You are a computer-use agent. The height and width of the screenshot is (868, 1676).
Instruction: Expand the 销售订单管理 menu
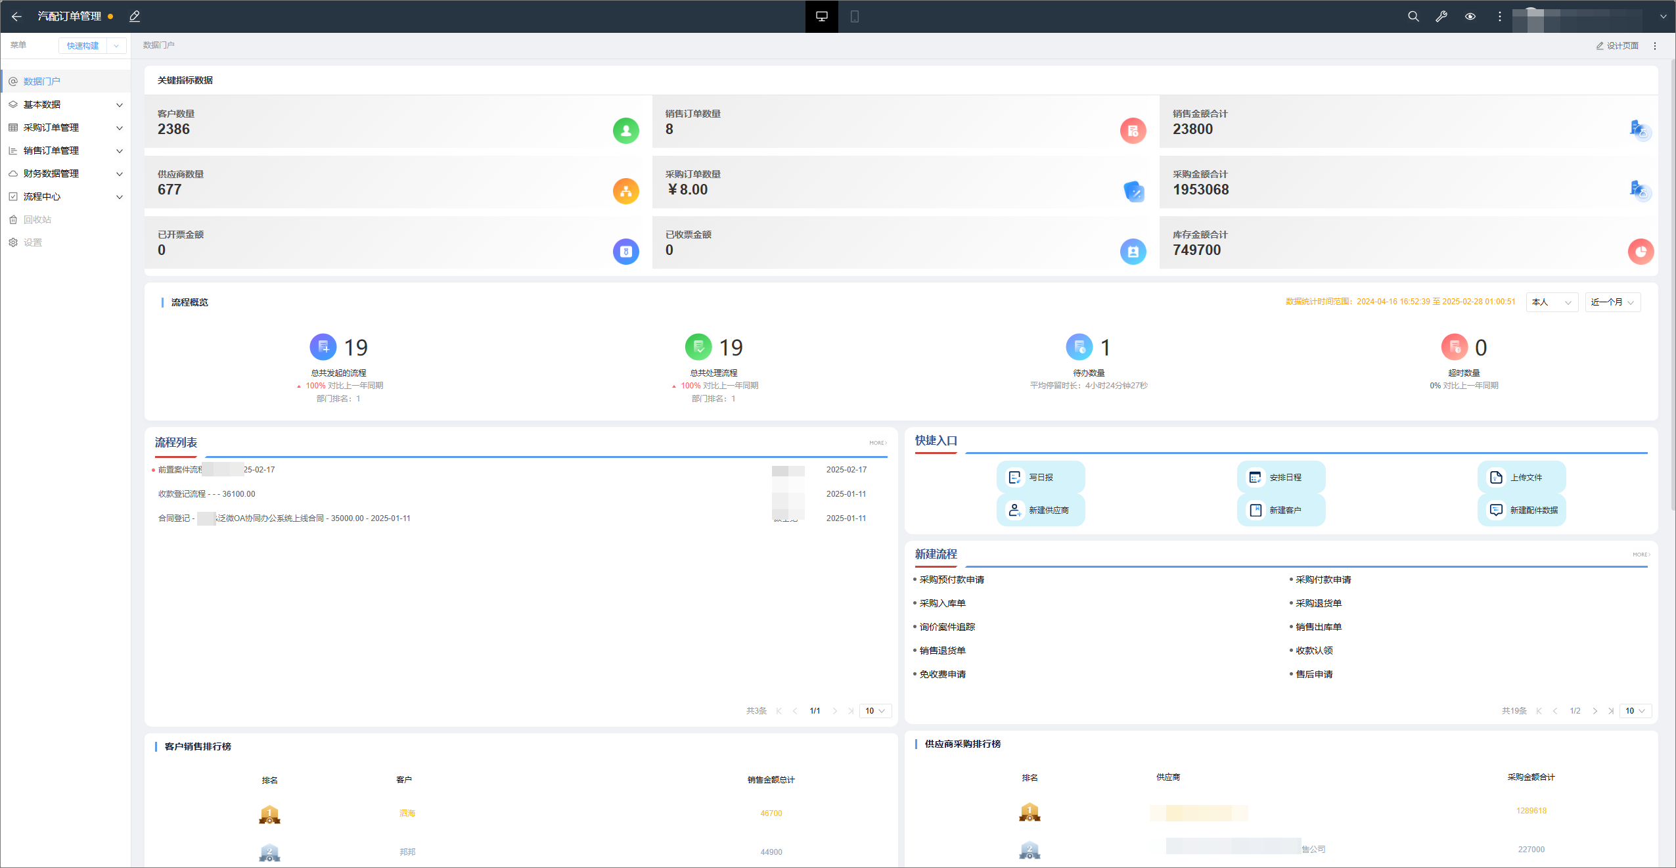coord(66,150)
